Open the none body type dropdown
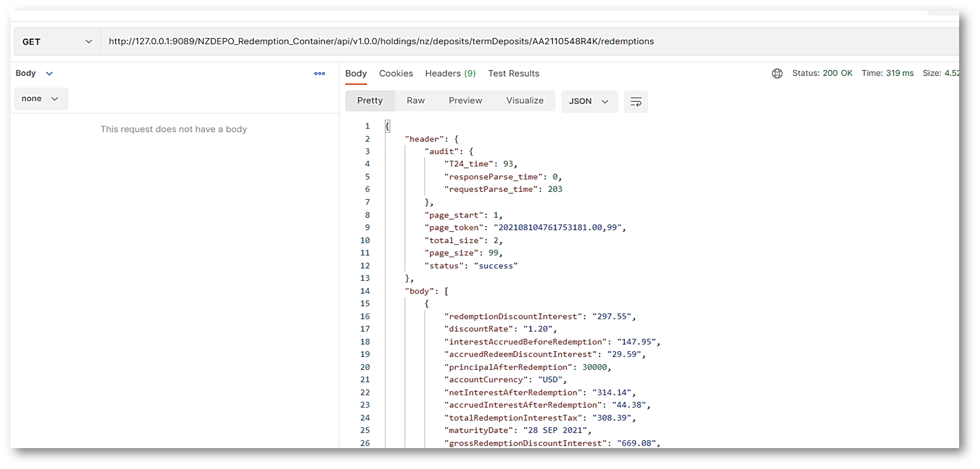980x469 pixels. (x=40, y=99)
